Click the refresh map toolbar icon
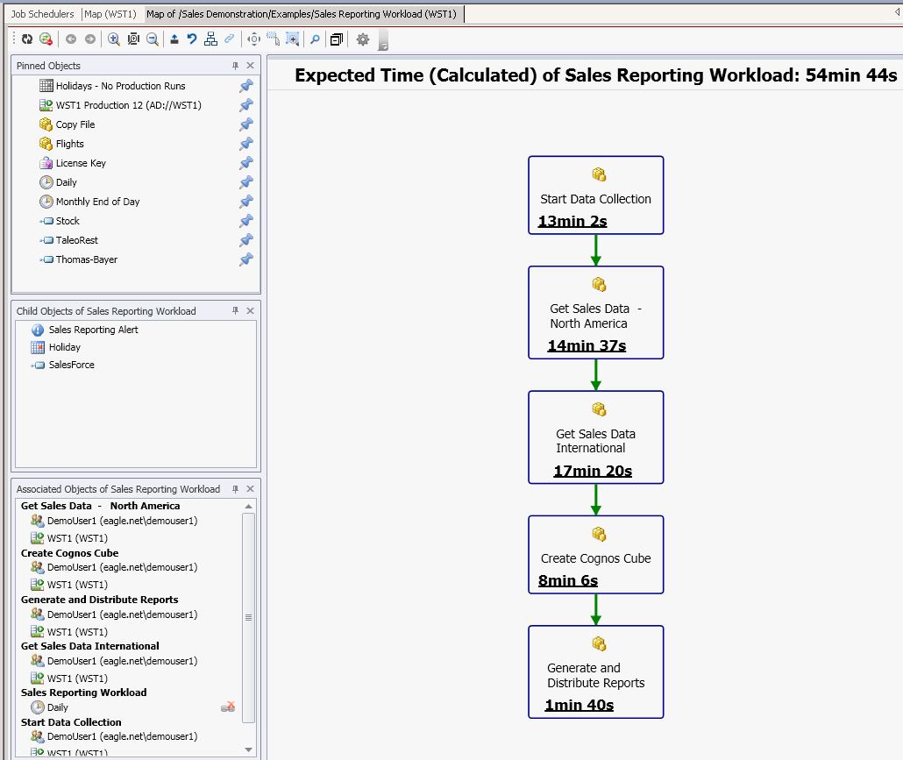 tap(27, 39)
